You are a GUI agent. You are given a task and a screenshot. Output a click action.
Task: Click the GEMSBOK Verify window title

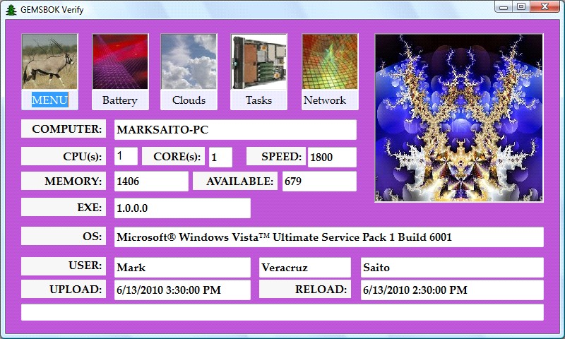click(52, 10)
